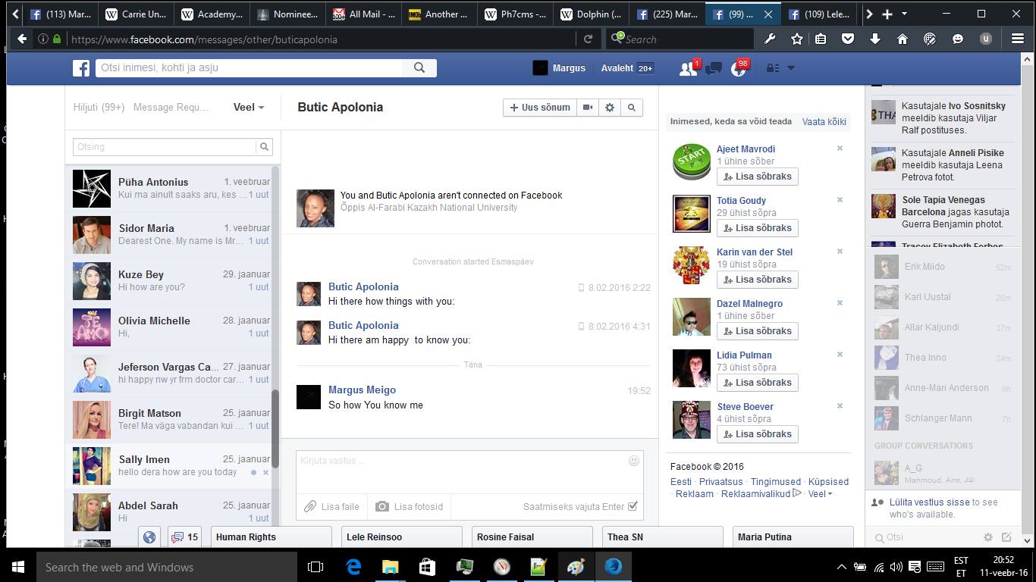1036x582 pixels.
Task: Open the messages icon in header
Action: click(x=714, y=68)
